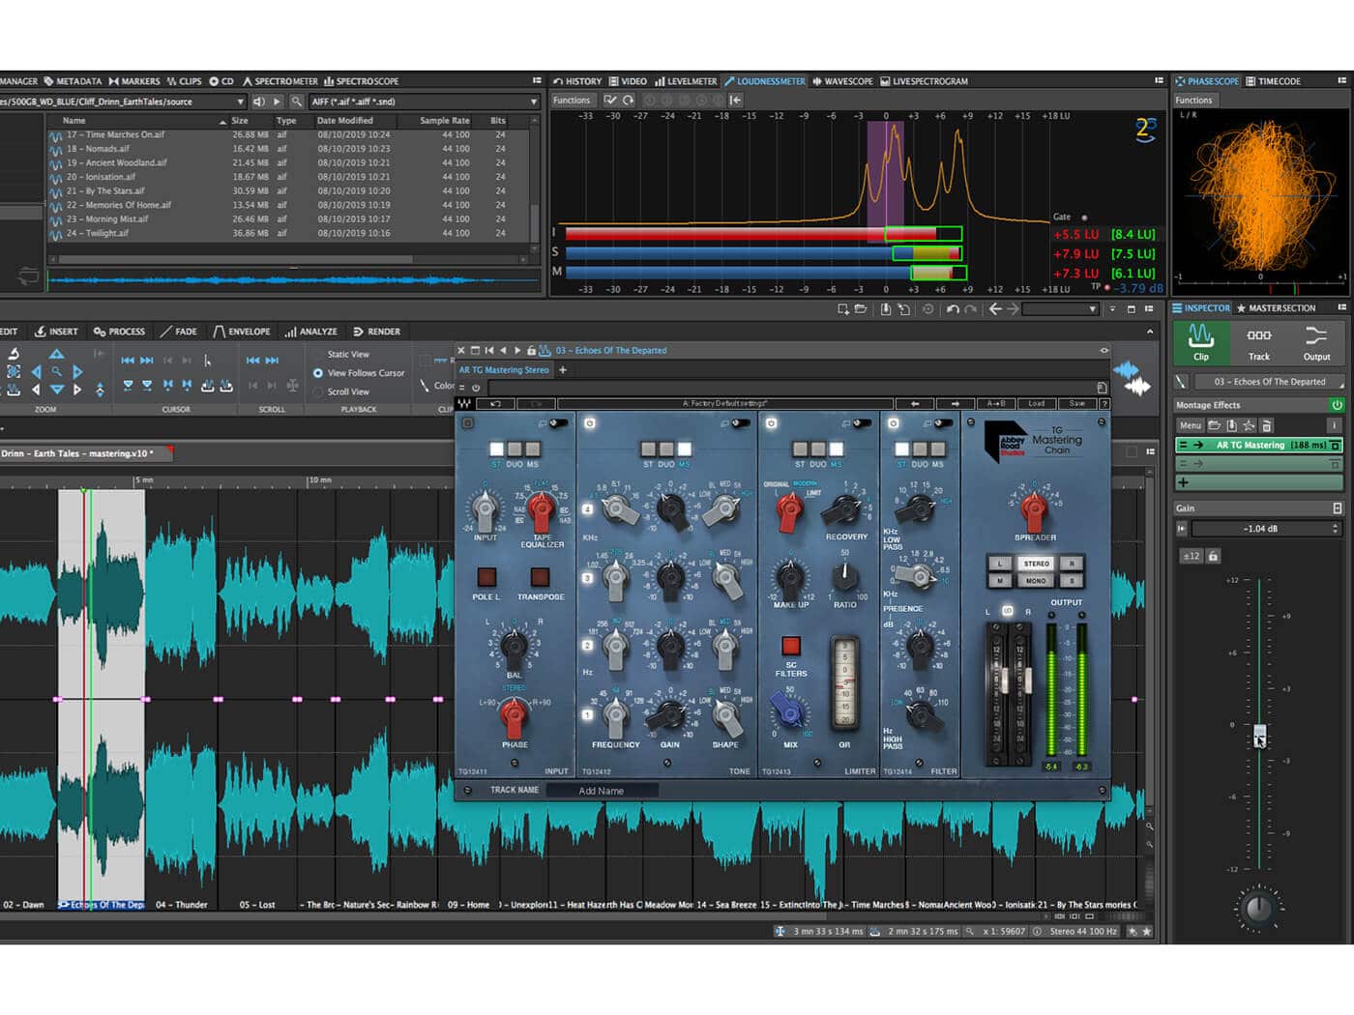The width and height of the screenshot is (1354, 1015).
Task: Click the gain lock icon beside ±12
Action: pyautogui.click(x=1213, y=556)
